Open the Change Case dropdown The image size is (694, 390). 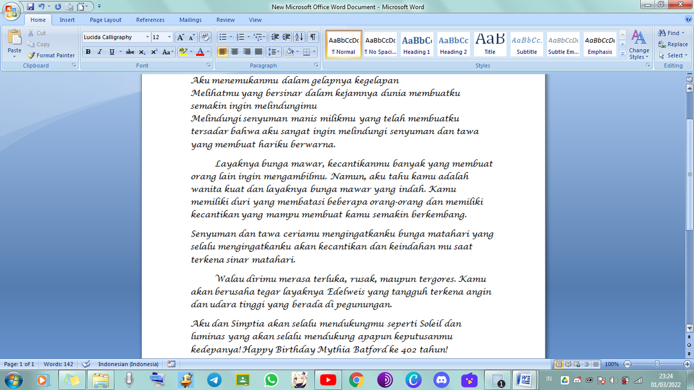coord(167,51)
